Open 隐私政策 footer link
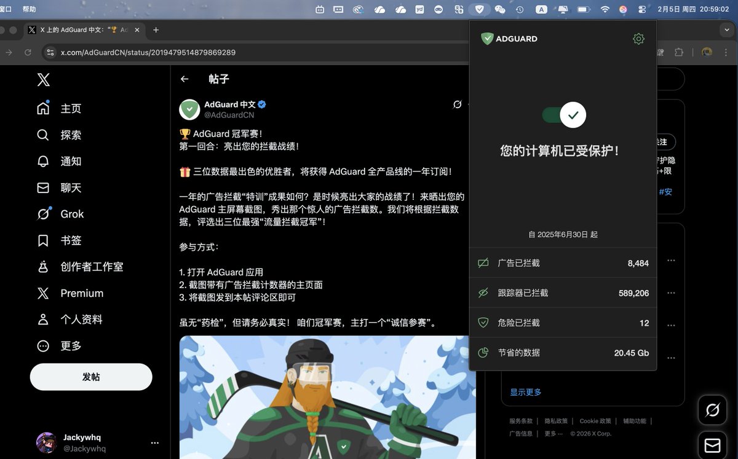 [556, 421]
